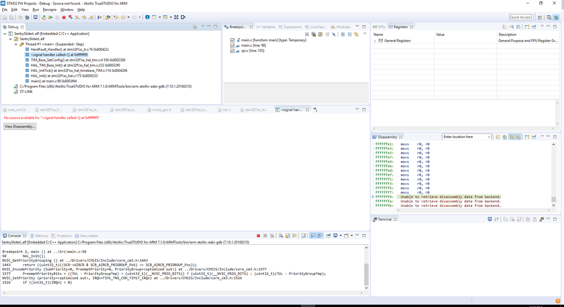Click Remove All Terminated Launches in Console
Screen dimensions: 564x307
pos(272,236)
